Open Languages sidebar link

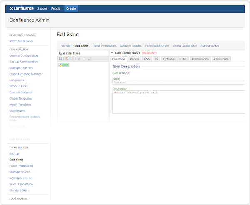17,80
